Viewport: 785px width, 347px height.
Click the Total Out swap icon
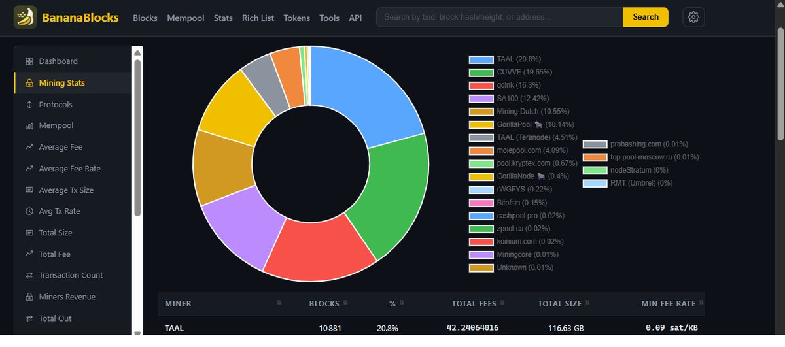tap(29, 318)
